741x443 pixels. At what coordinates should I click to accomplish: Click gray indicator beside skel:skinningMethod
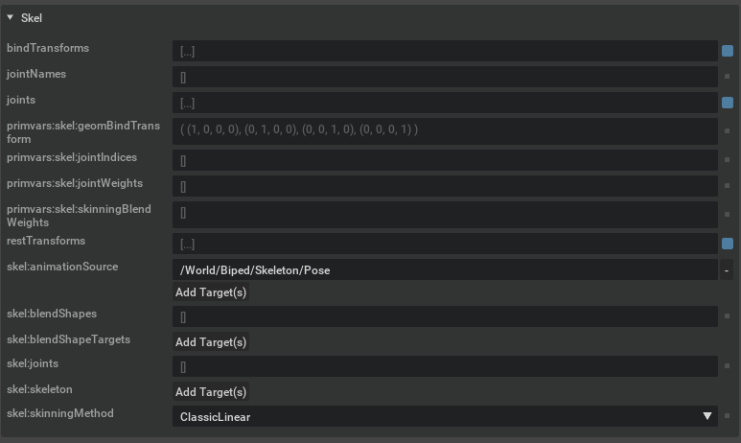pos(728,416)
